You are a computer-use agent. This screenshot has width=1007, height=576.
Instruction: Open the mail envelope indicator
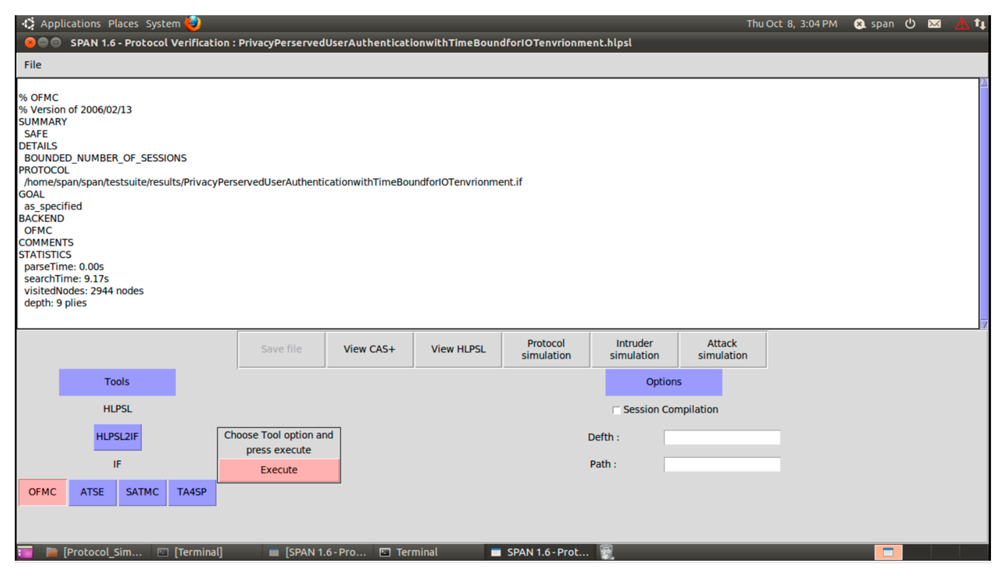coord(934,24)
